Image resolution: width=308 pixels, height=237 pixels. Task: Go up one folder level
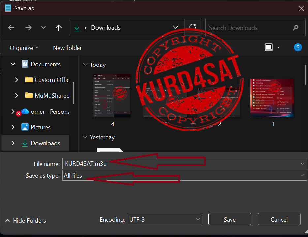point(59,28)
